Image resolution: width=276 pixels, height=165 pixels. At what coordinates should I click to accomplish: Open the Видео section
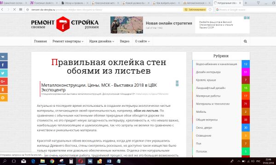pyautogui.click(x=125, y=41)
